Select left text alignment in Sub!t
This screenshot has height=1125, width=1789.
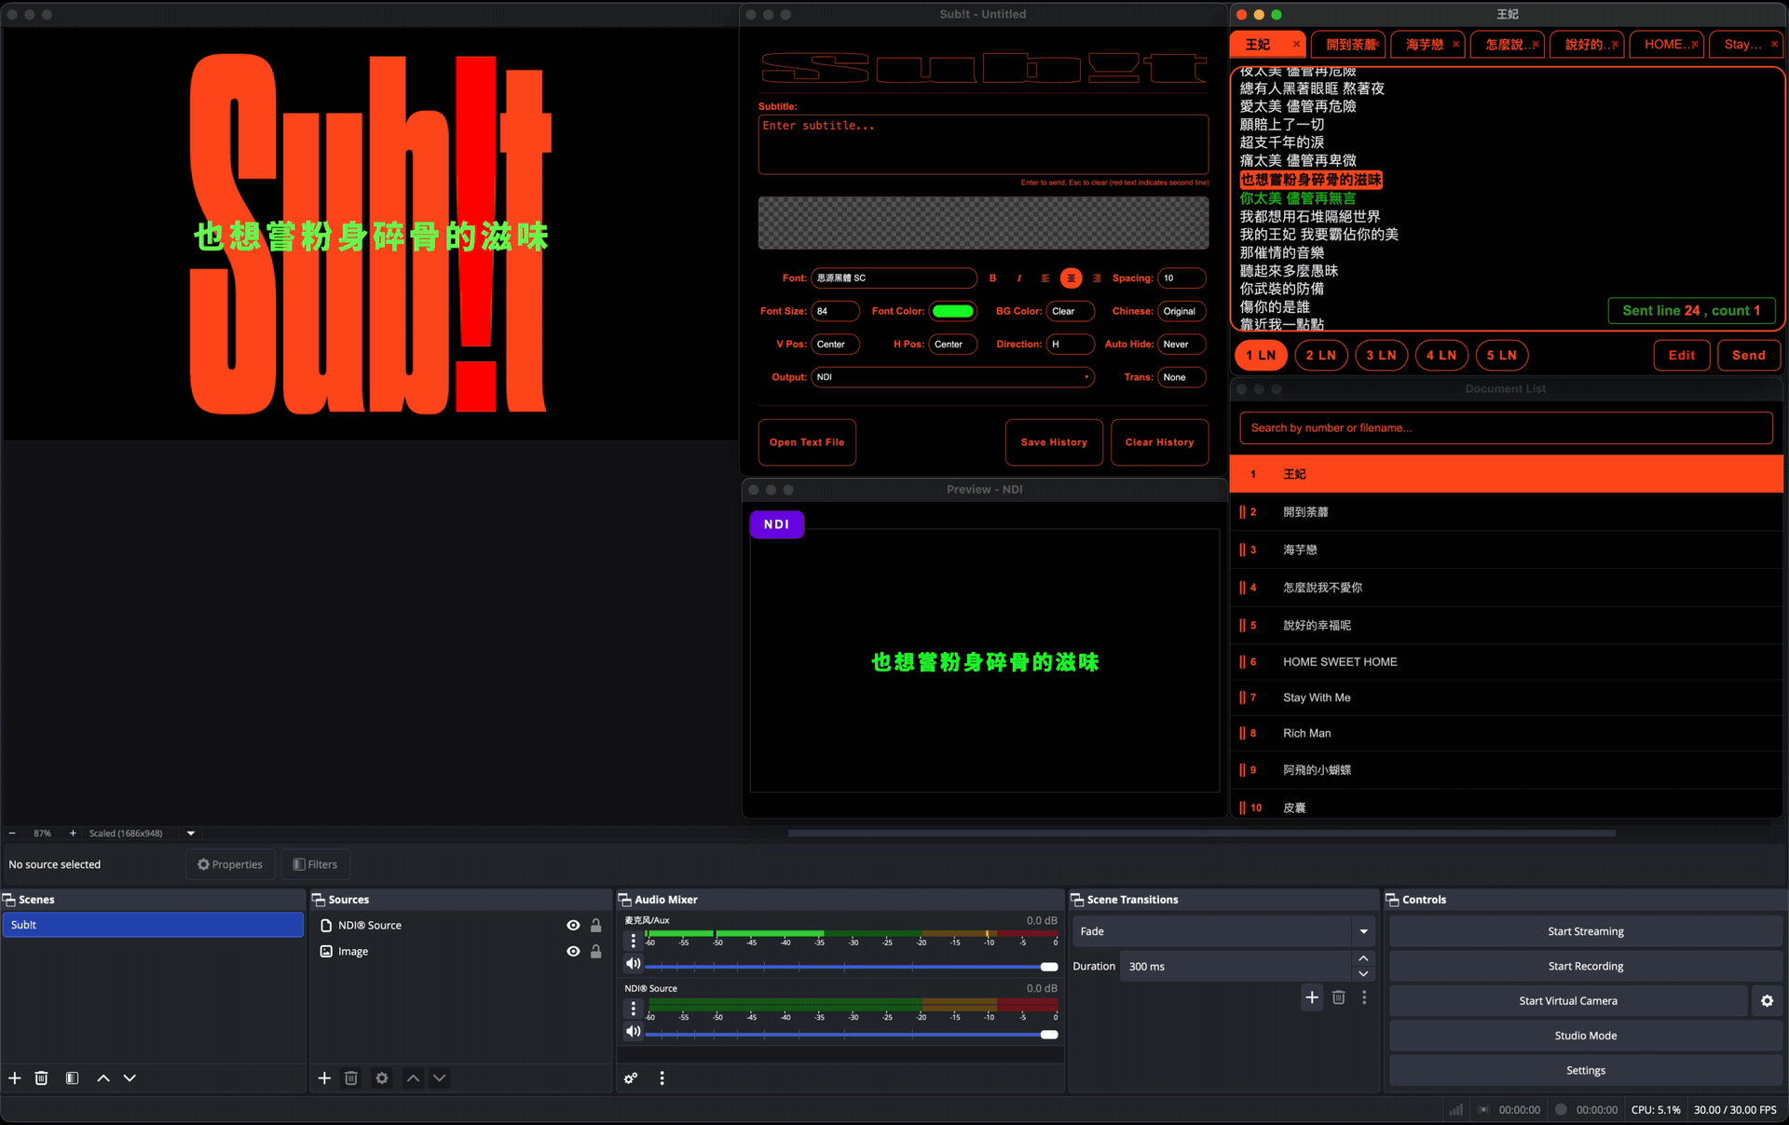pyautogui.click(x=1045, y=278)
